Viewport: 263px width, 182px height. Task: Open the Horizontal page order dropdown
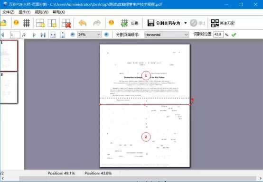click(166, 35)
